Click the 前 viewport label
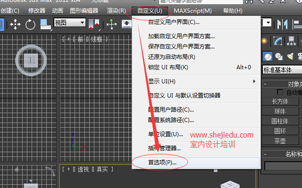The image size is (302, 188). click(80, 39)
